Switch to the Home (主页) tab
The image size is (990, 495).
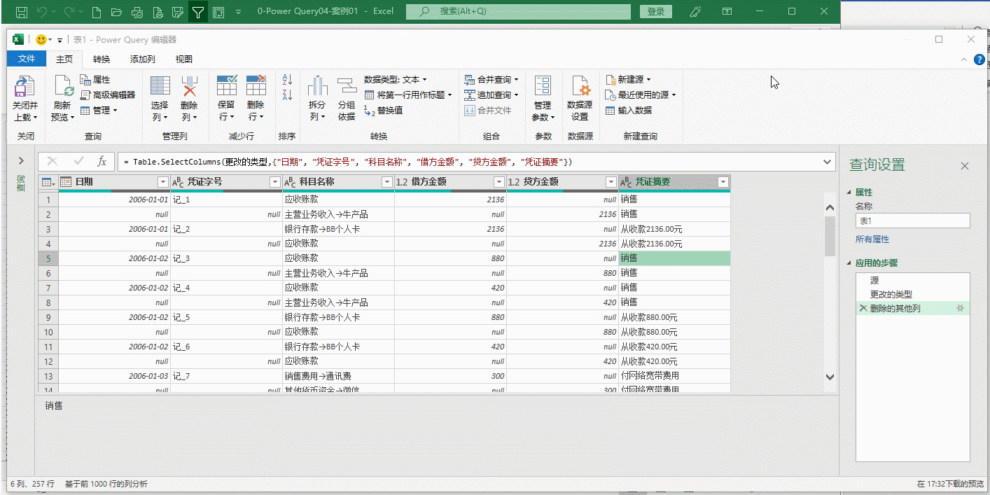tap(64, 60)
